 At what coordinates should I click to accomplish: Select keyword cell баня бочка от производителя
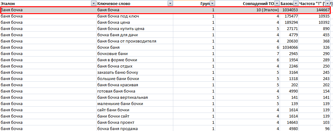(127, 41)
